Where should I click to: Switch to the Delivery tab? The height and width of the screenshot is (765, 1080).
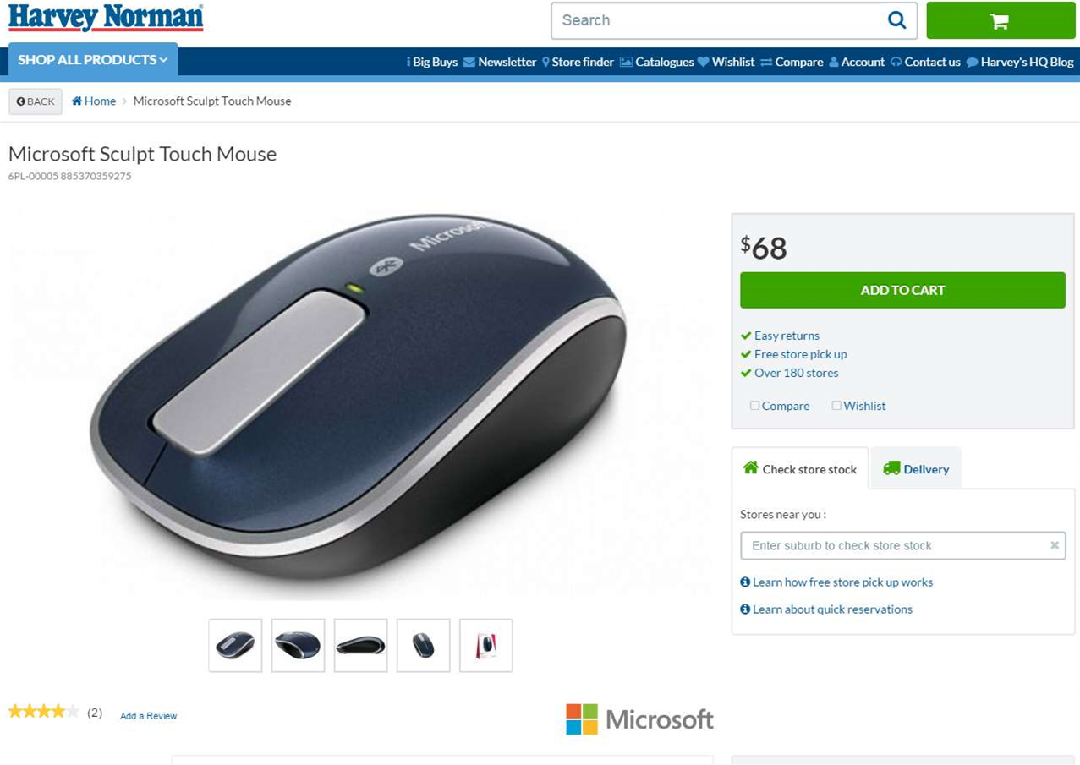916,468
